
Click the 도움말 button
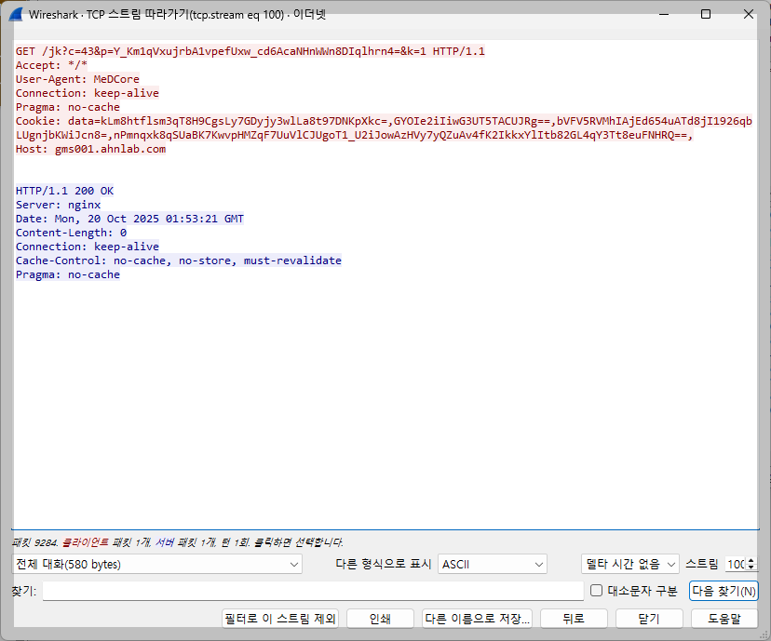tap(724, 619)
